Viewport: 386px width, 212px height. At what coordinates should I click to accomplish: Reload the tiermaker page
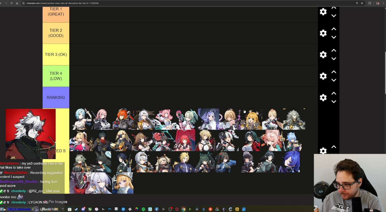point(12,3)
